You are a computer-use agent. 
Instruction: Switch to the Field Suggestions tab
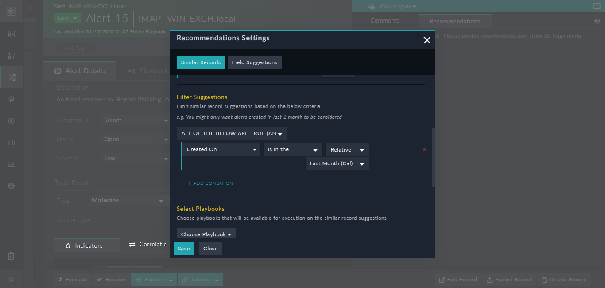(255, 62)
